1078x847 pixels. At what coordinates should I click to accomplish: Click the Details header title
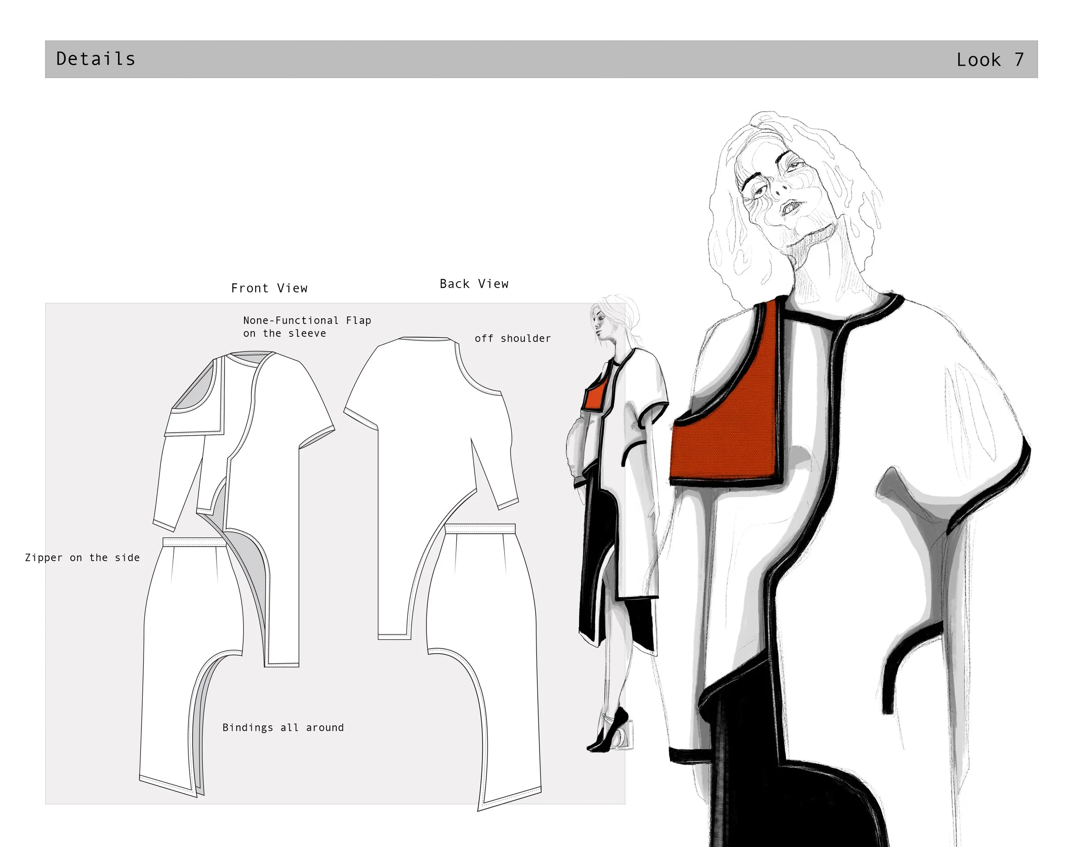click(96, 59)
